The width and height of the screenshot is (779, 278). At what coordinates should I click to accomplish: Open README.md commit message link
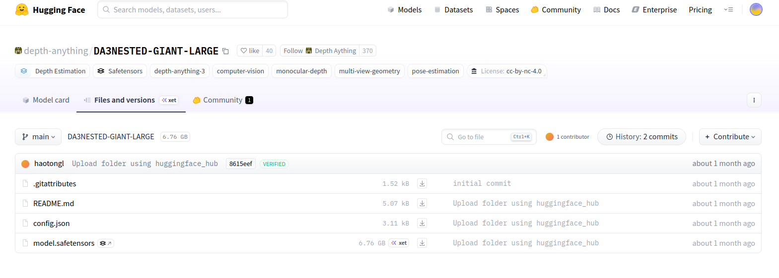click(526, 203)
